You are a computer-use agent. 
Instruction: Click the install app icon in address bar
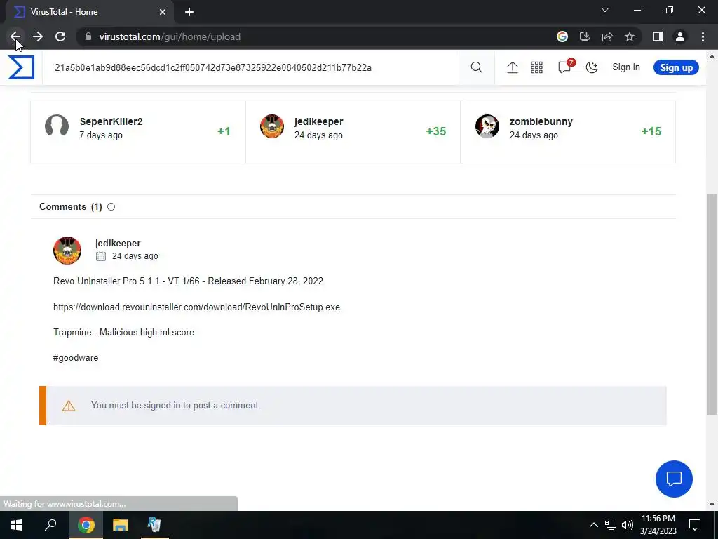[x=585, y=36]
